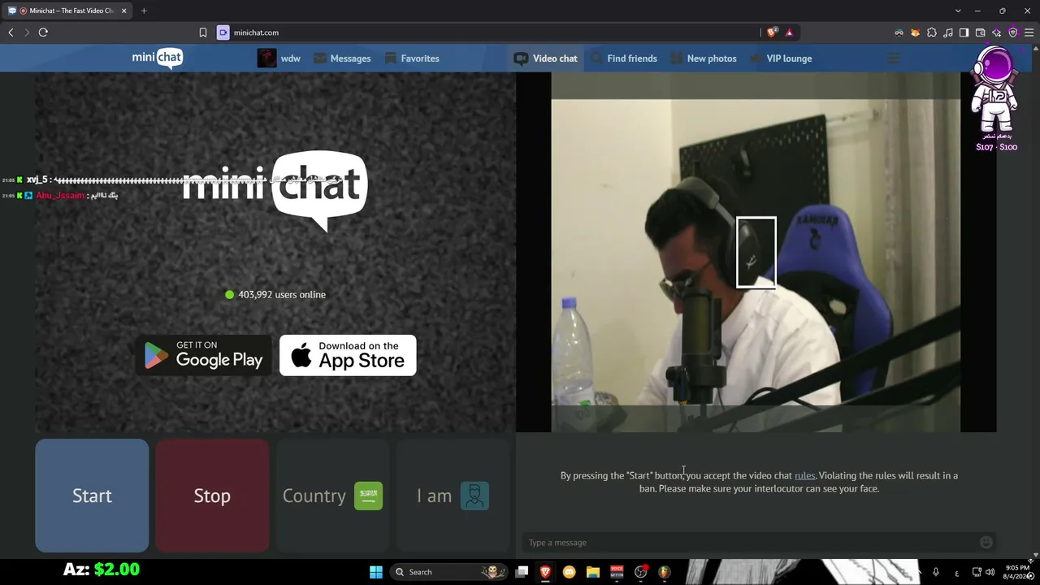
Task: Open the Extensions puzzle menu
Action: pyautogui.click(x=931, y=32)
